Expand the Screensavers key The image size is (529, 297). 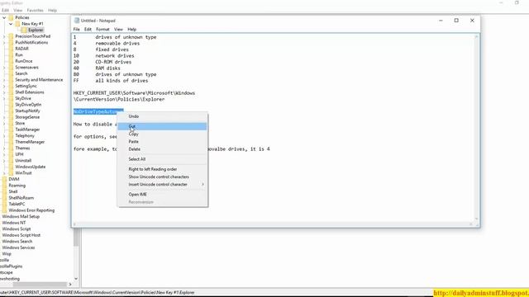click(x=4, y=68)
